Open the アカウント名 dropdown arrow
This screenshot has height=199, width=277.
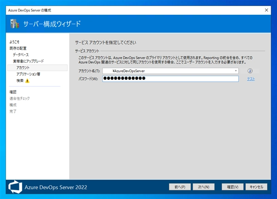click(x=235, y=71)
